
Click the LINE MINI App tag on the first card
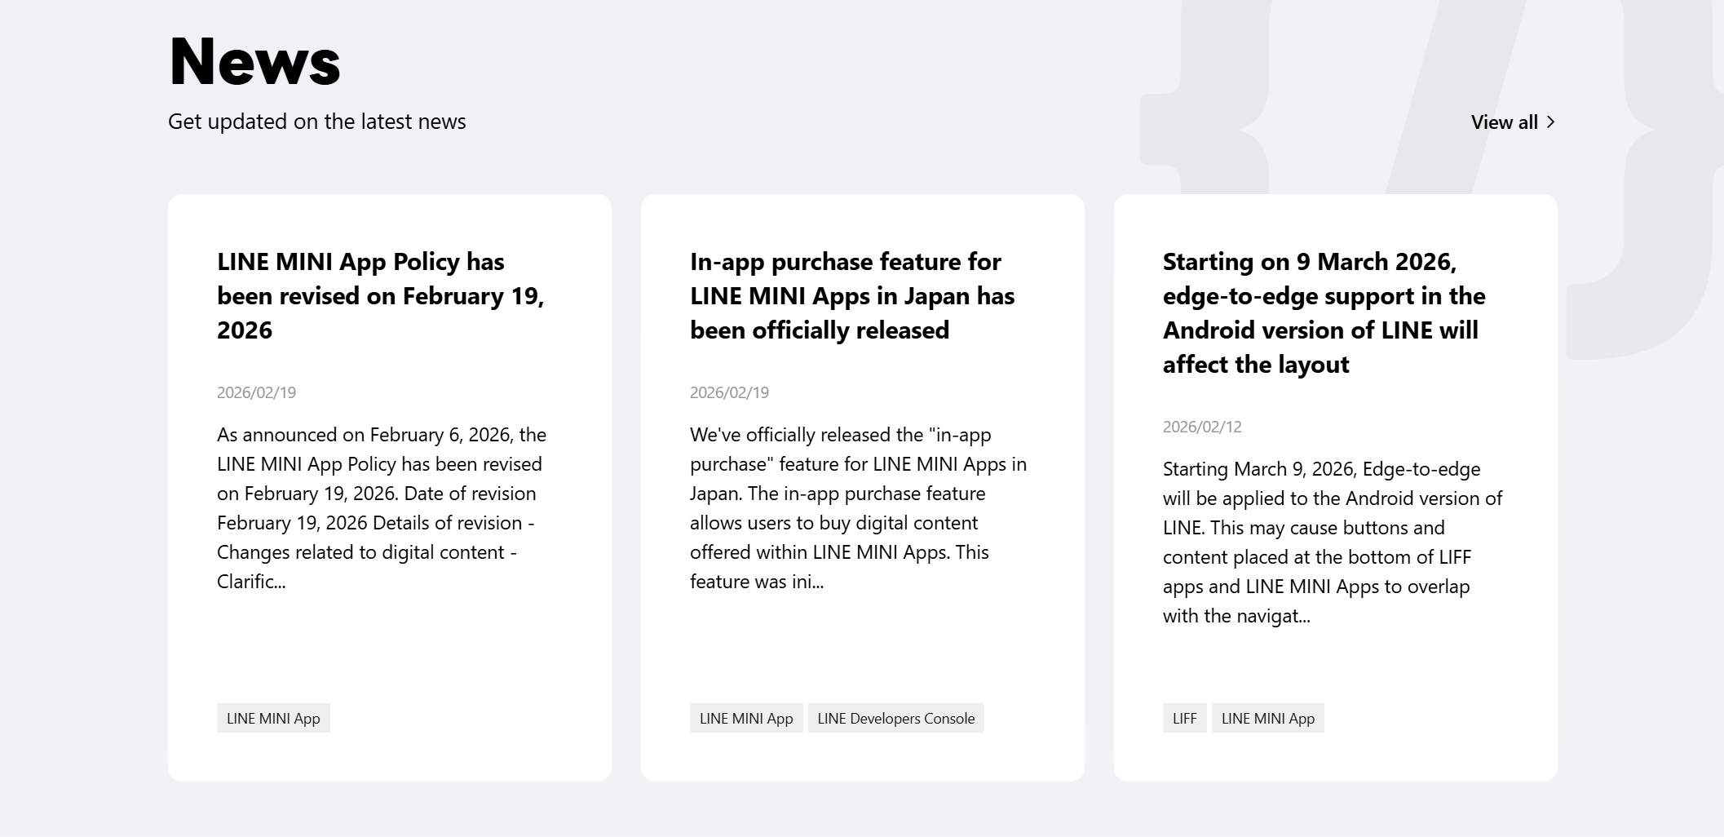[x=273, y=719]
